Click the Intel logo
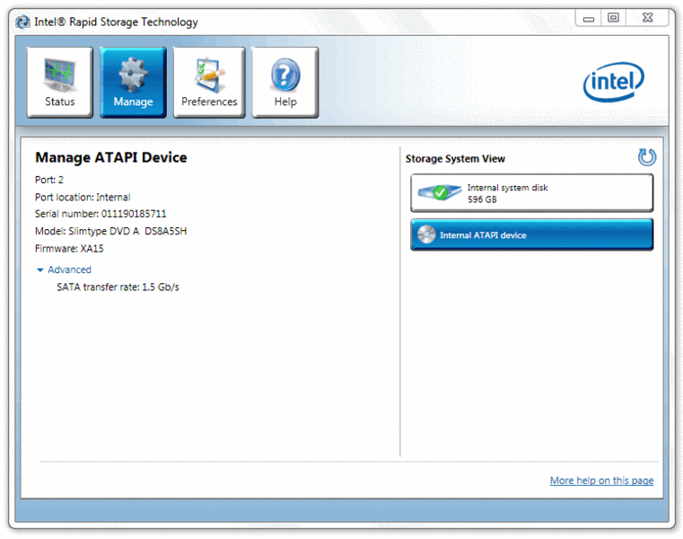 (x=613, y=82)
